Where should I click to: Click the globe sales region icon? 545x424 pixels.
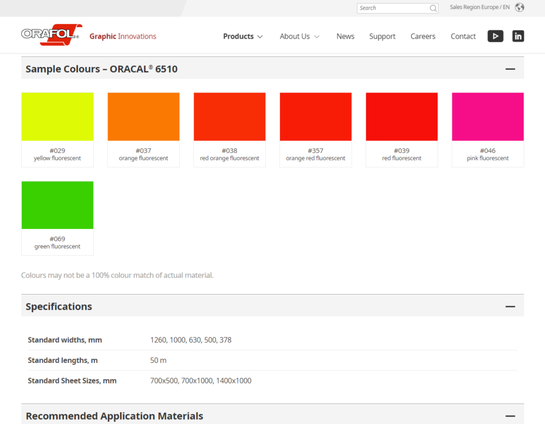pos(519,7)
